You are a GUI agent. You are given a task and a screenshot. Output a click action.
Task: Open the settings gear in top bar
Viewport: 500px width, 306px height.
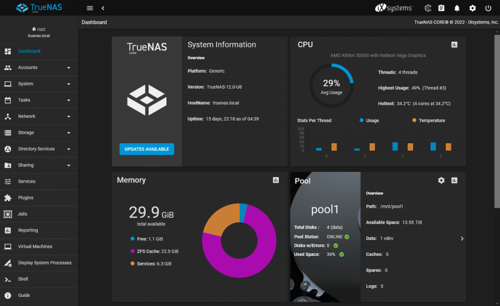click(x=472, y=8)
